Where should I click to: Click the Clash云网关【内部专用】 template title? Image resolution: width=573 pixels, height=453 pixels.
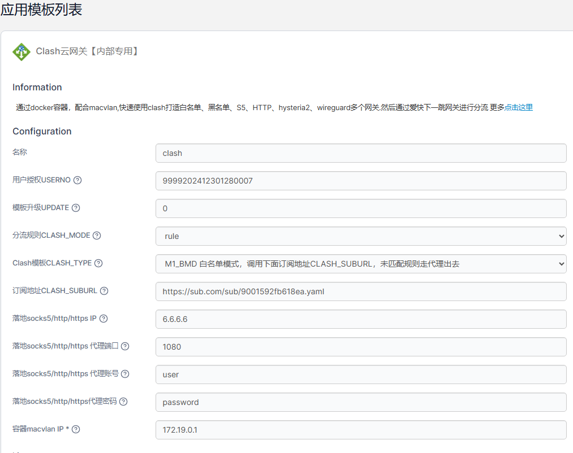[x=87, y=51]
